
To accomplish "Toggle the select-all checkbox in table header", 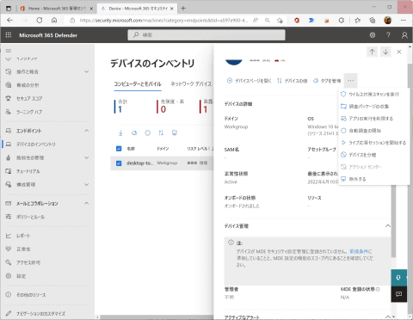I will tap(119, 149).
